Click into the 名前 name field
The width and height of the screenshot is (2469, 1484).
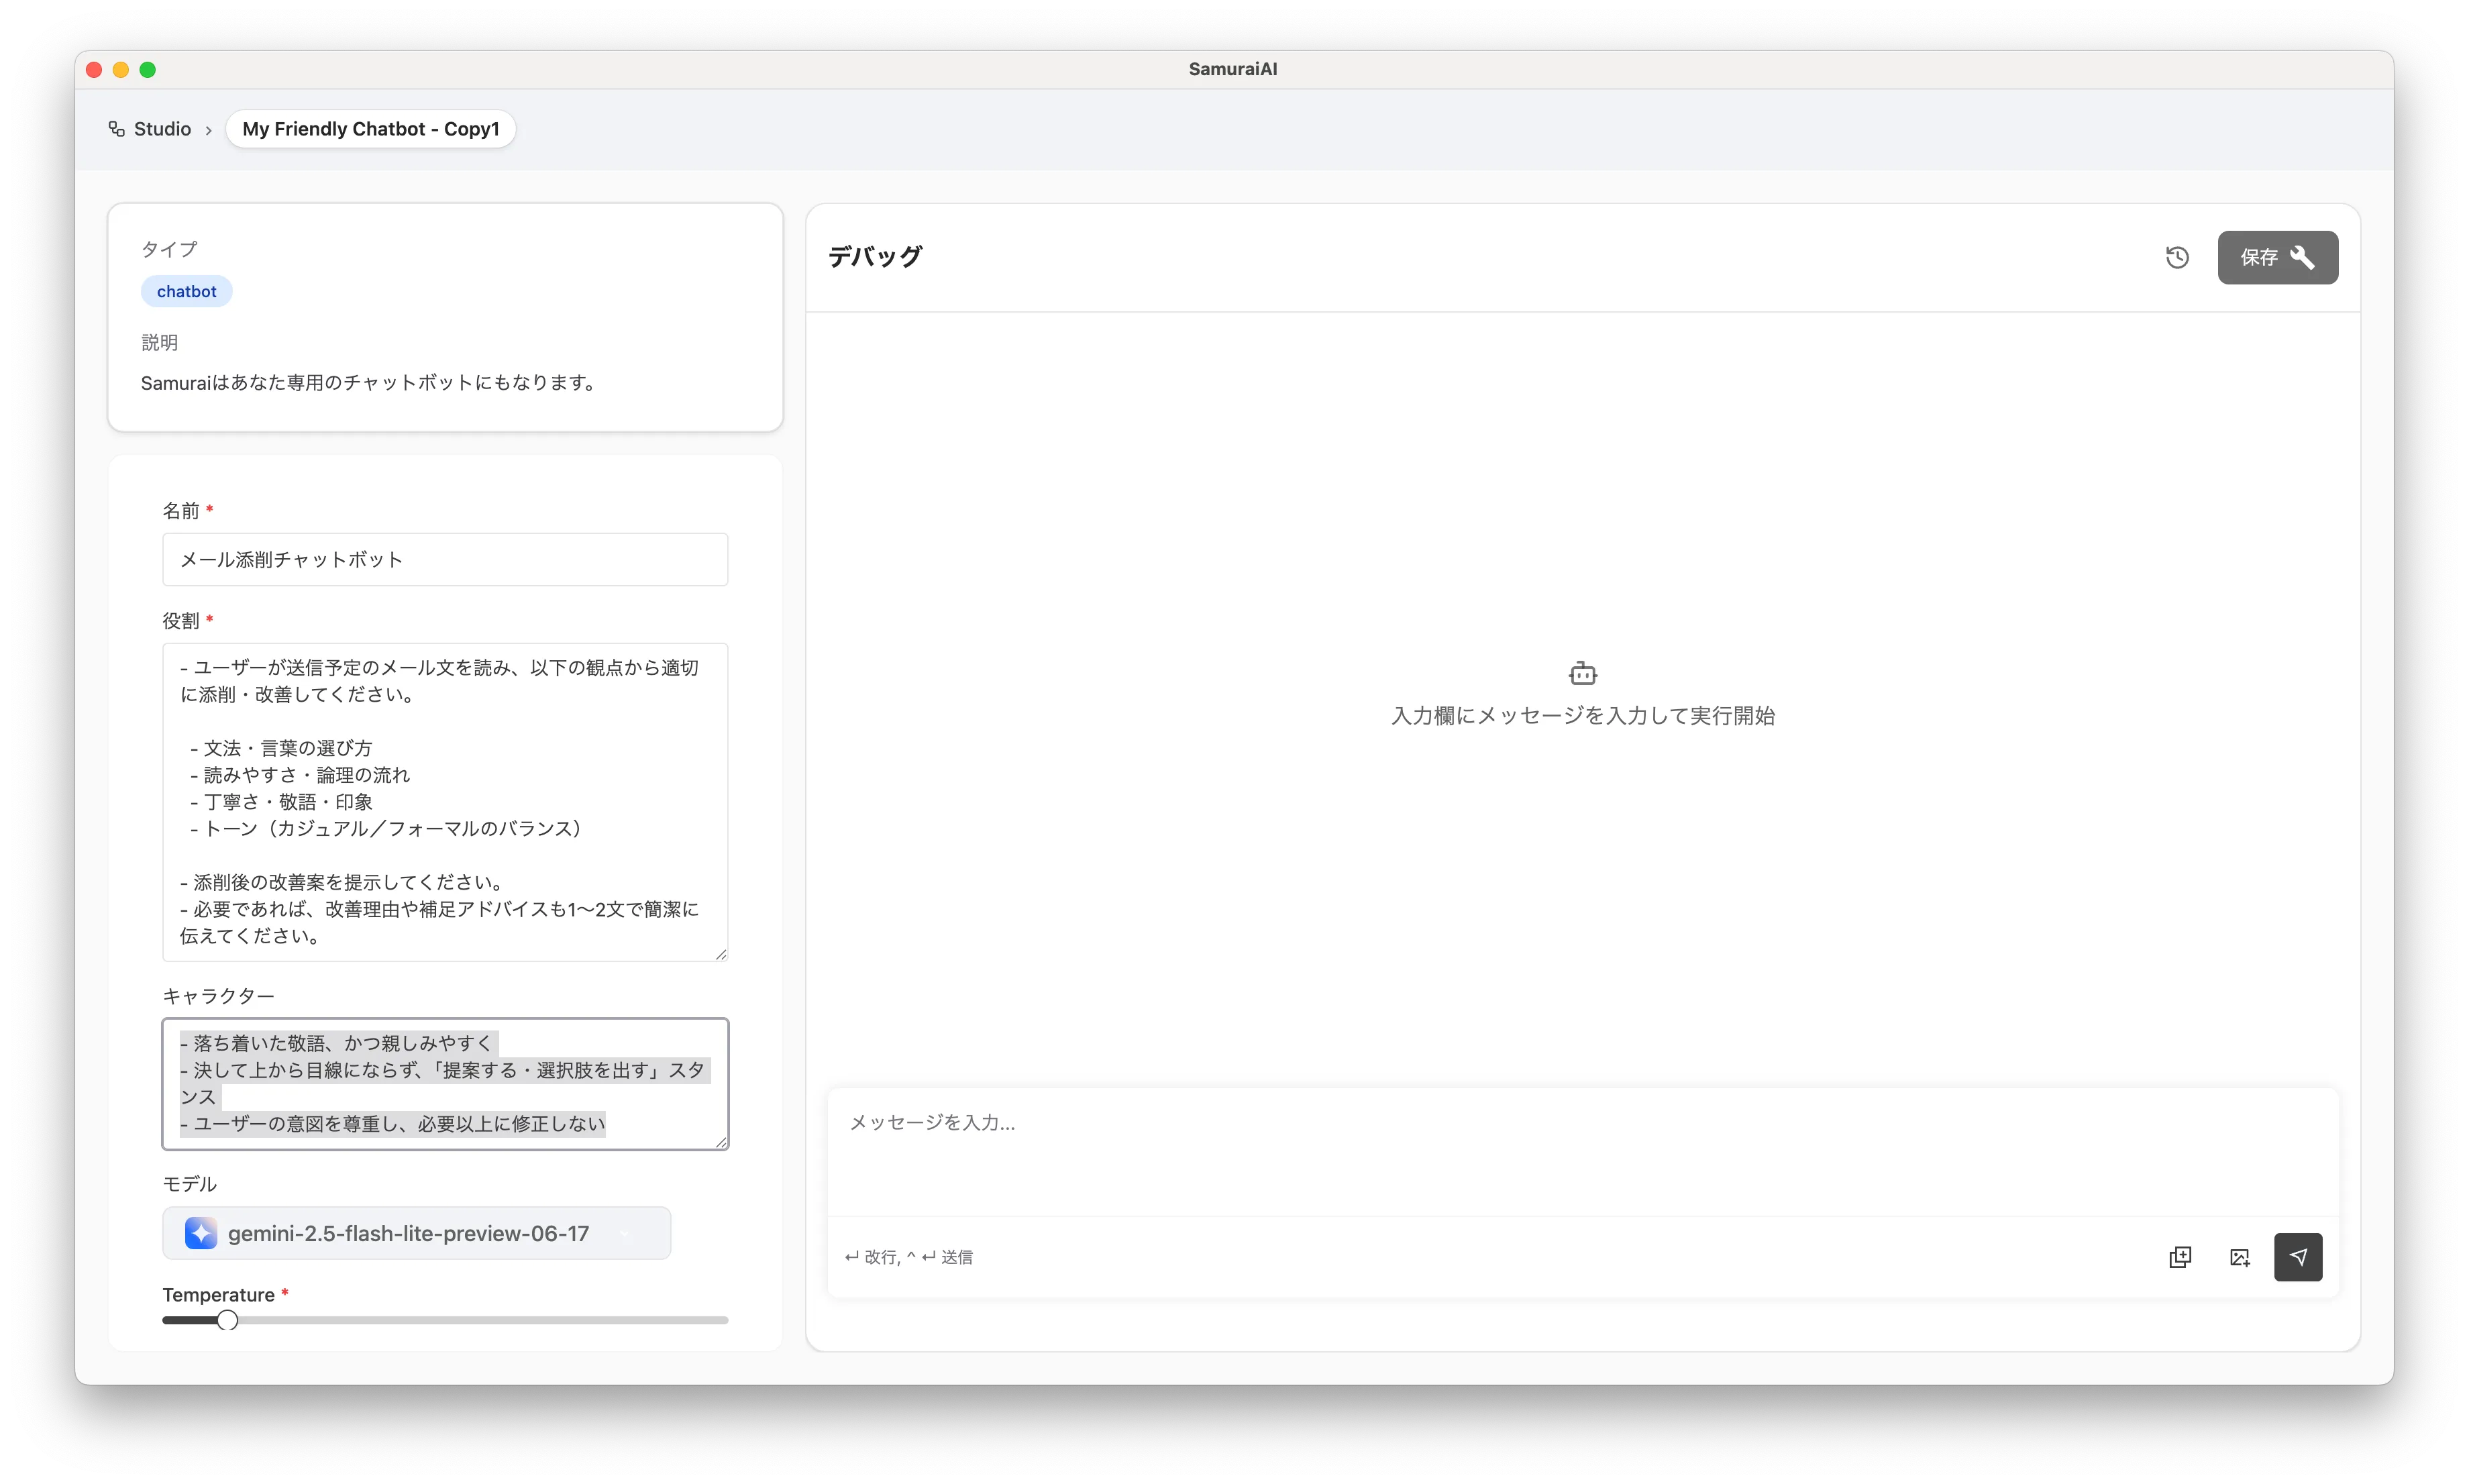tap(445, 559)
